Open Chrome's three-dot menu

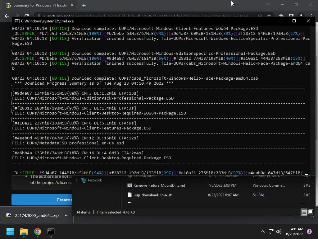(311, 16)
